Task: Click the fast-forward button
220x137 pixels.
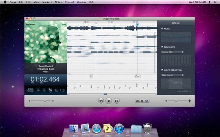Action: pos(117,101)
